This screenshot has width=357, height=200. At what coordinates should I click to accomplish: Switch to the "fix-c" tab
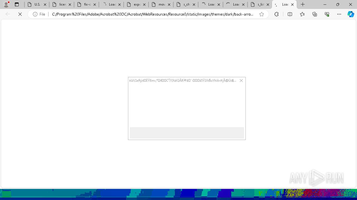(87, 4)
